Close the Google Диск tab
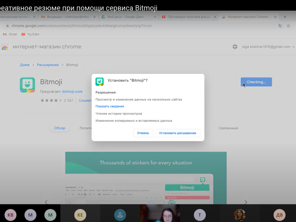The width and height of the screenshot is (296, 222). point(155,17)
